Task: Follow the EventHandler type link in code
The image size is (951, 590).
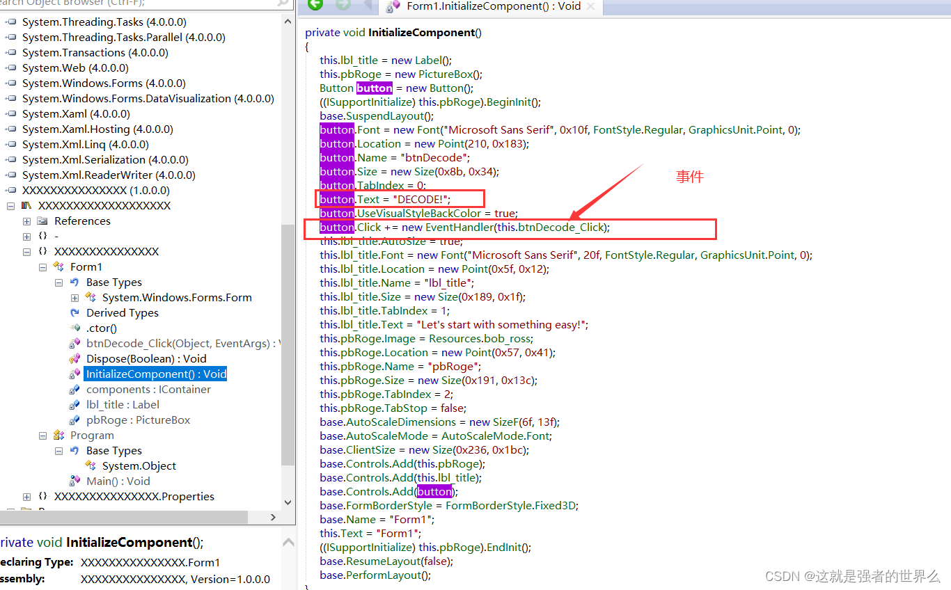Action: click(x=459, y=228)
